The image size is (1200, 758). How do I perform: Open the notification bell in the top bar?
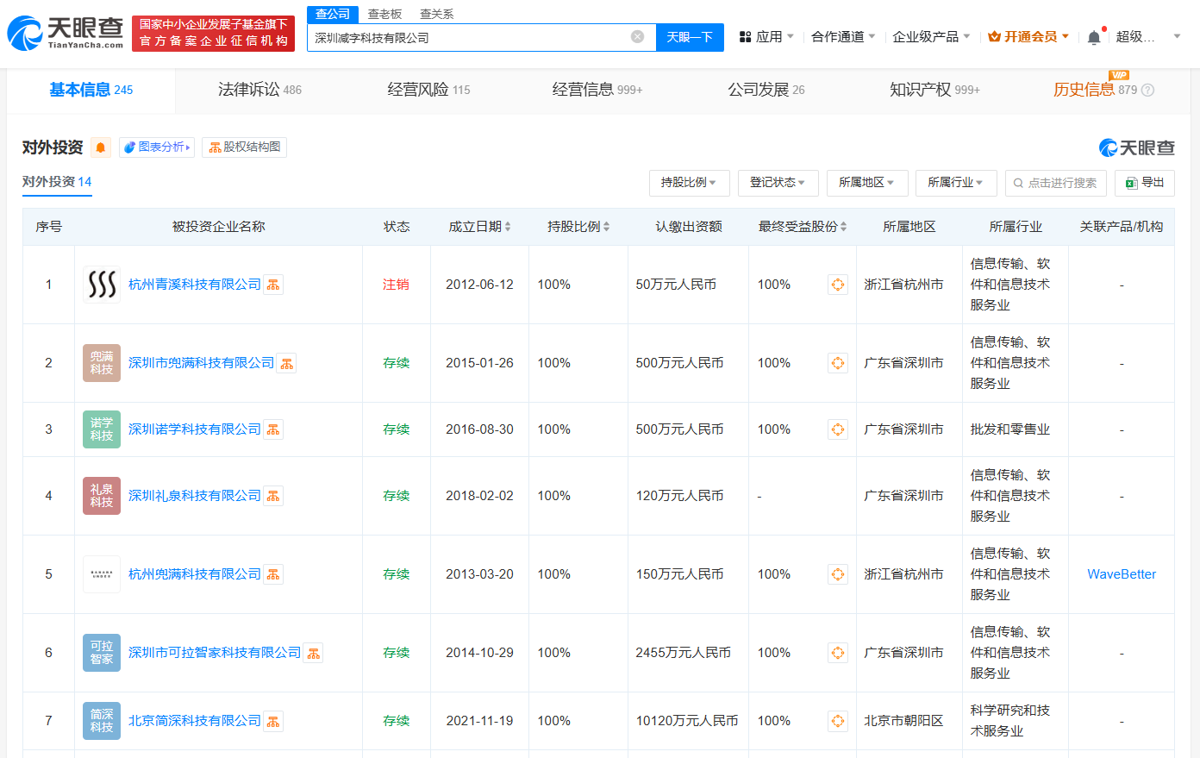tap(1093, 36)
